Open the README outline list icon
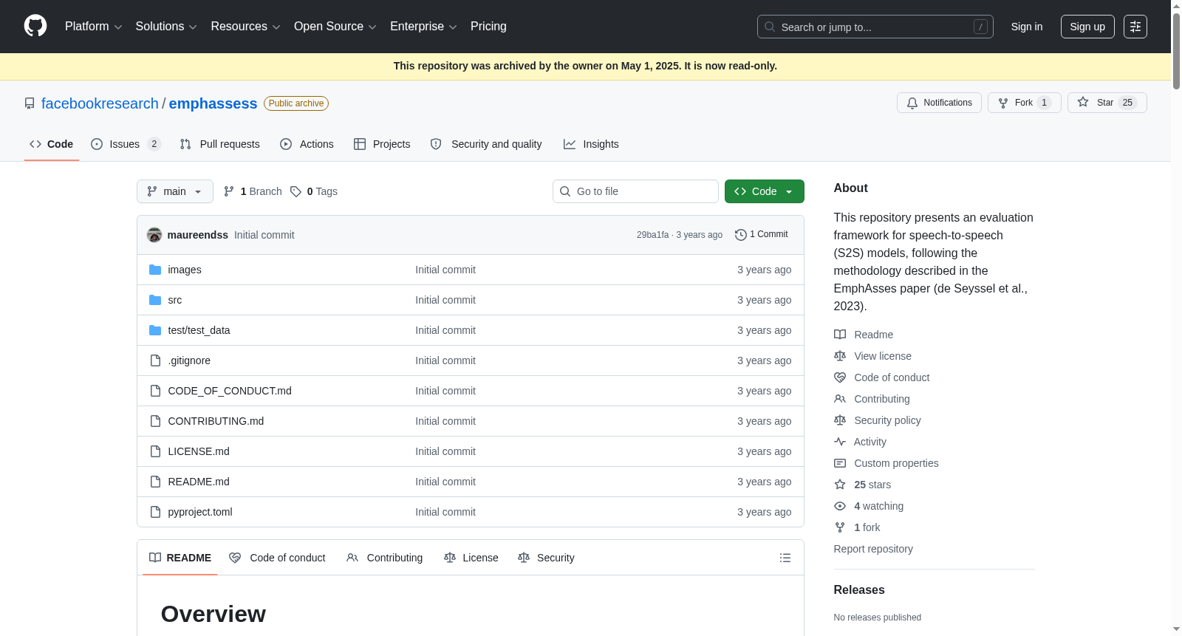1182x636 pixels. 785,558
